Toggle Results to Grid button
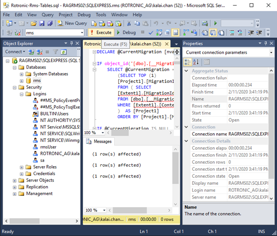Viewport: 277px width, 236px height. click(x=213, y=33)
